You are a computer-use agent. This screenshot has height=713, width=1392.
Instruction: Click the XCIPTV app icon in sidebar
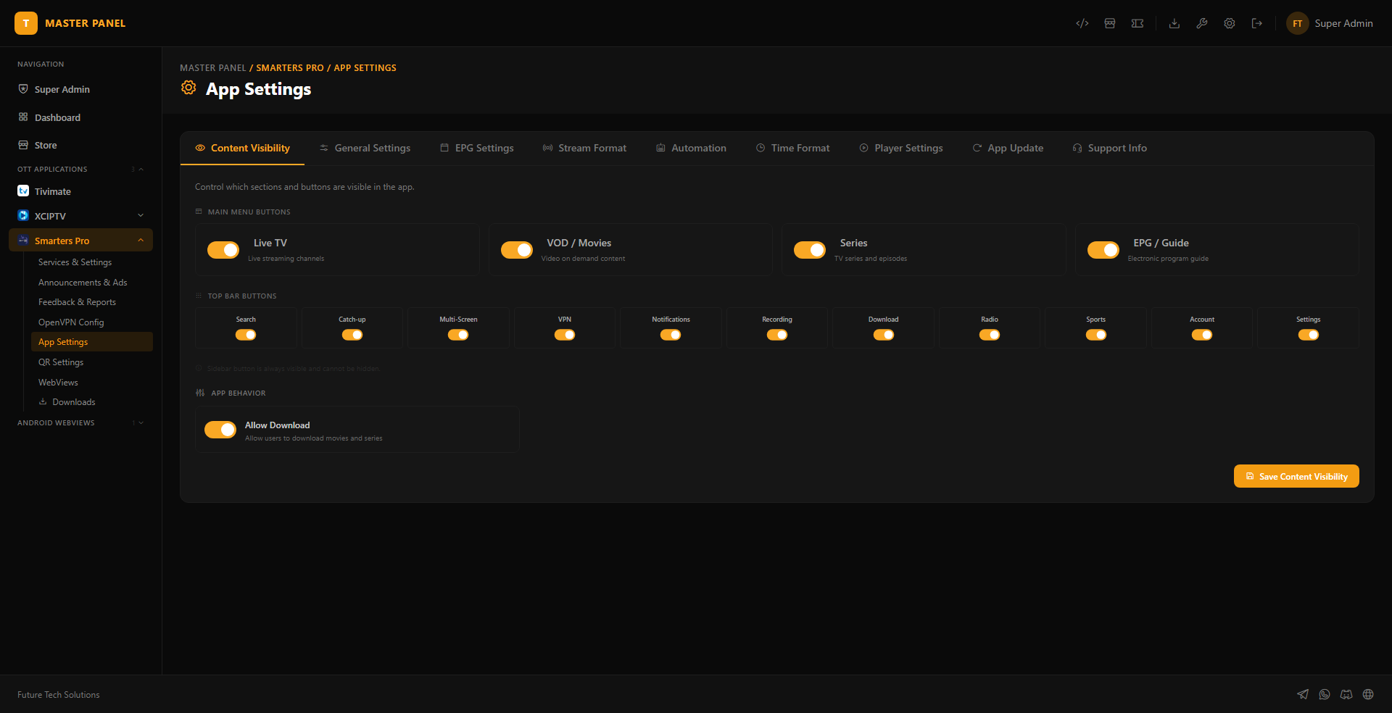[x=23, y=215]
